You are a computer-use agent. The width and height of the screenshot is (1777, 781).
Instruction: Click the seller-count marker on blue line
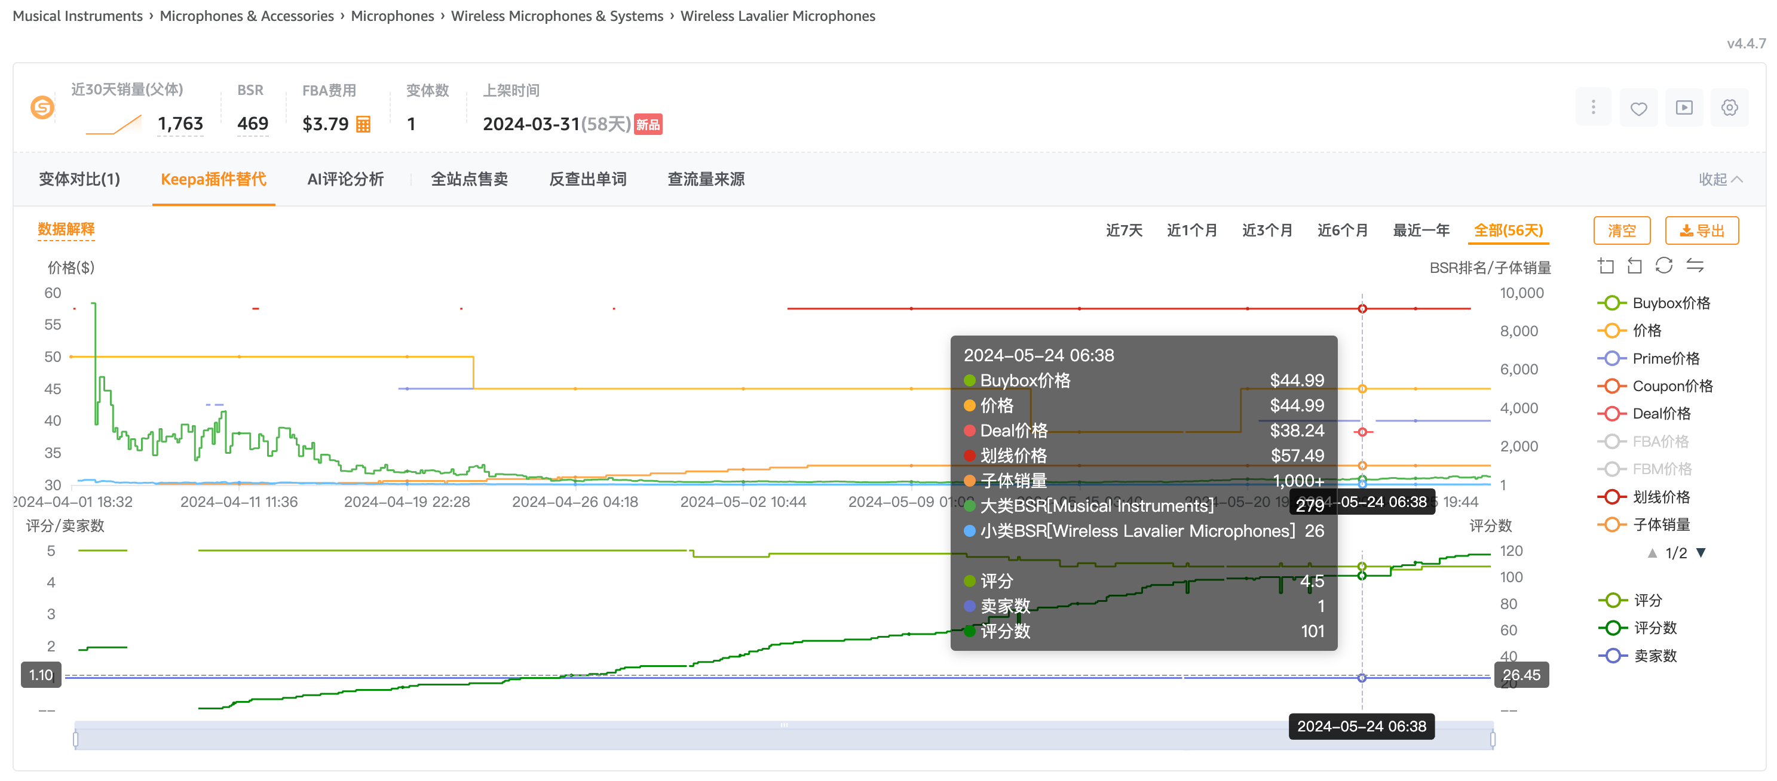(1362, 678)
